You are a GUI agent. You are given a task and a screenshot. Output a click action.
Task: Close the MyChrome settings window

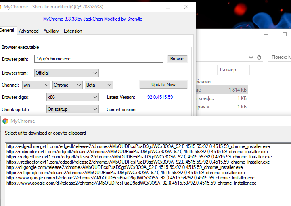click(x=186, y=7)
